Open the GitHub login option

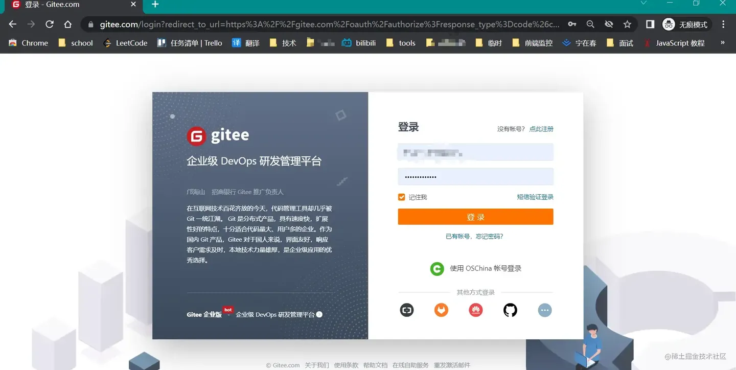pyautogui.click(x=510, y=310)
